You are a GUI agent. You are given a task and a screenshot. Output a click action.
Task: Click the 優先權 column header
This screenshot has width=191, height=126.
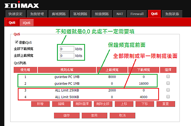[25, 70]
